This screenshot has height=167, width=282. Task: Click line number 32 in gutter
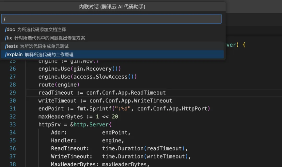13,117
